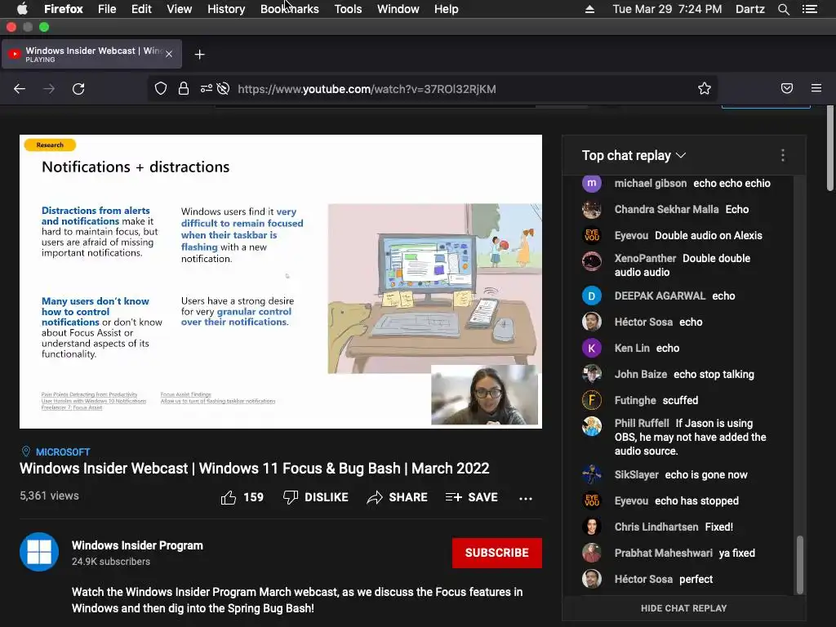
Task: Open the View menu
Action: 179,9
